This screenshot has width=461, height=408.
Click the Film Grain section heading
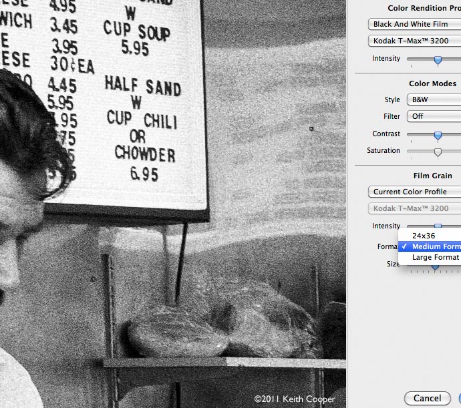tap(432, 176)
